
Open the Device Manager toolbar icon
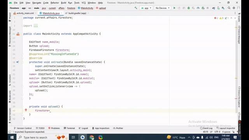click(x=218, y=8)
